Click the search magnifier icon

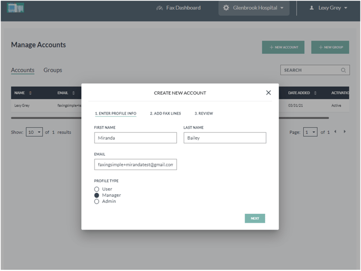point(344,70)
